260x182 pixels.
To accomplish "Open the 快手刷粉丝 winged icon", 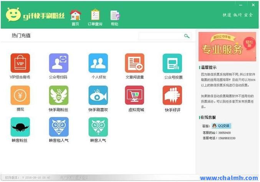I will tap(59, 95).
